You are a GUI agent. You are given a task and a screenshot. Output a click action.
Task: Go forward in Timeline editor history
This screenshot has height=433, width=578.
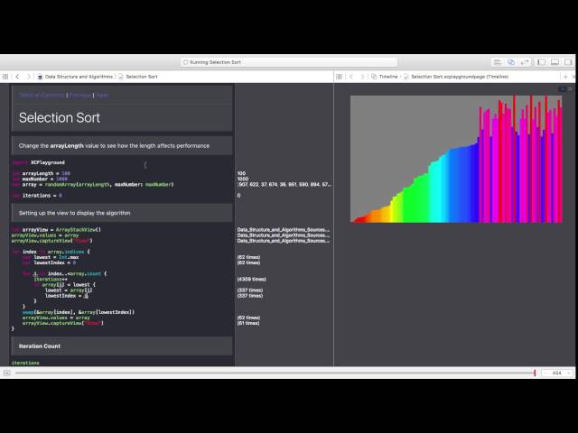point(362,77)
